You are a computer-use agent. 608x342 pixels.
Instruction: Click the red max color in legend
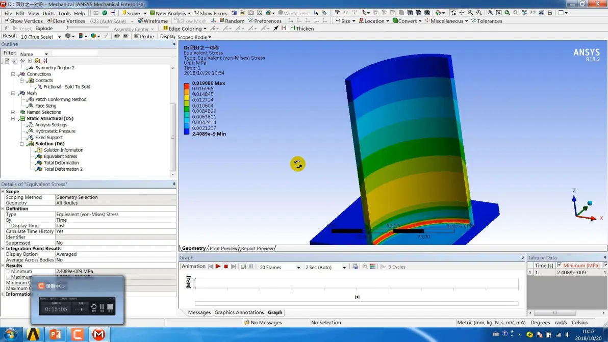(187, 86)
